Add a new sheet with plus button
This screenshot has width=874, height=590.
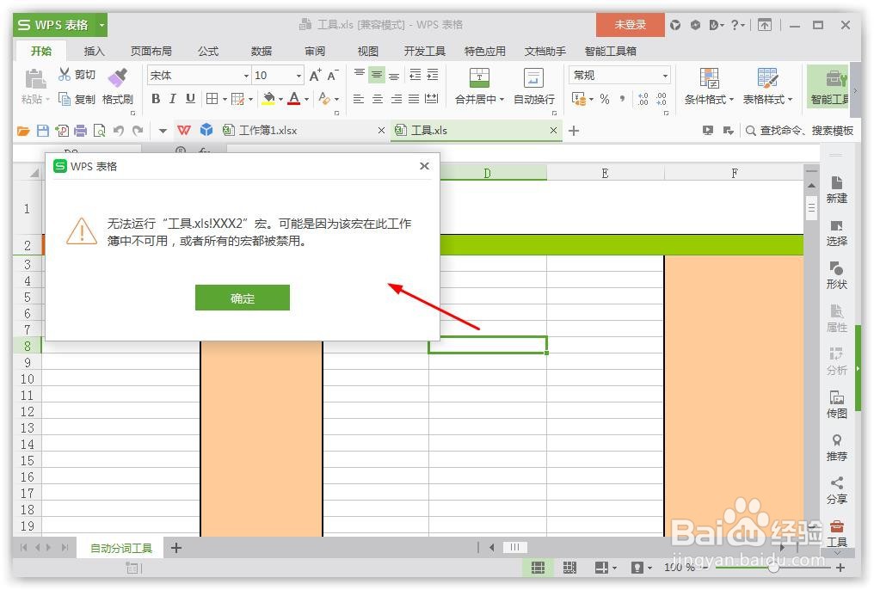[x=176, y=548]
